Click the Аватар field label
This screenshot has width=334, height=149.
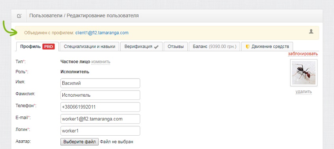point(23,141)
